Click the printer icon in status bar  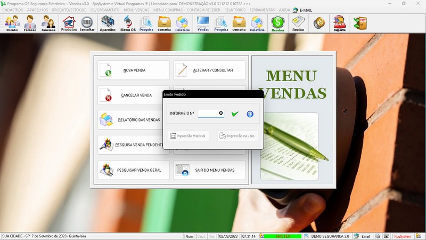(378, 236)
